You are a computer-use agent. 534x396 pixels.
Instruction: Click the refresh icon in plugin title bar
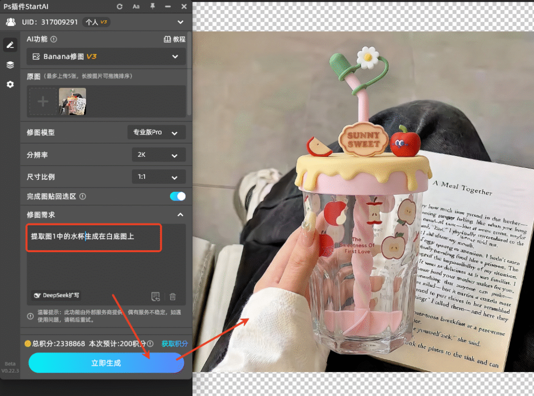click(120, 7)
